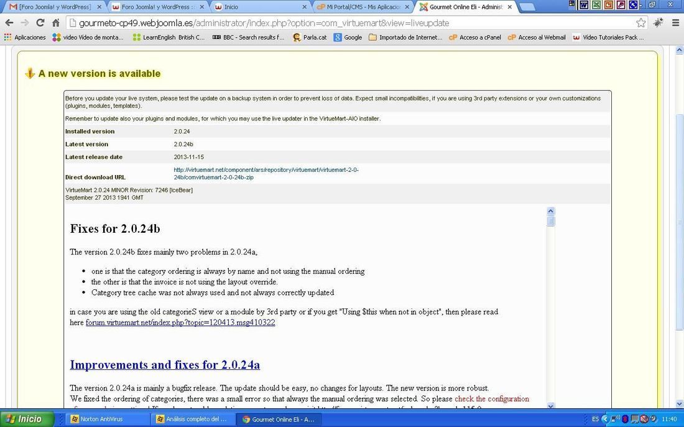Go back with the browser back arrow
Viewport: 684px width, 427px height.
point(9,22)
